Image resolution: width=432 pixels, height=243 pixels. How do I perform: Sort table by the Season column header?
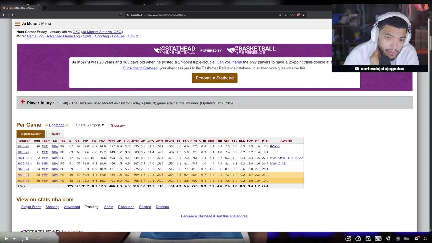(x=25, y=141)
